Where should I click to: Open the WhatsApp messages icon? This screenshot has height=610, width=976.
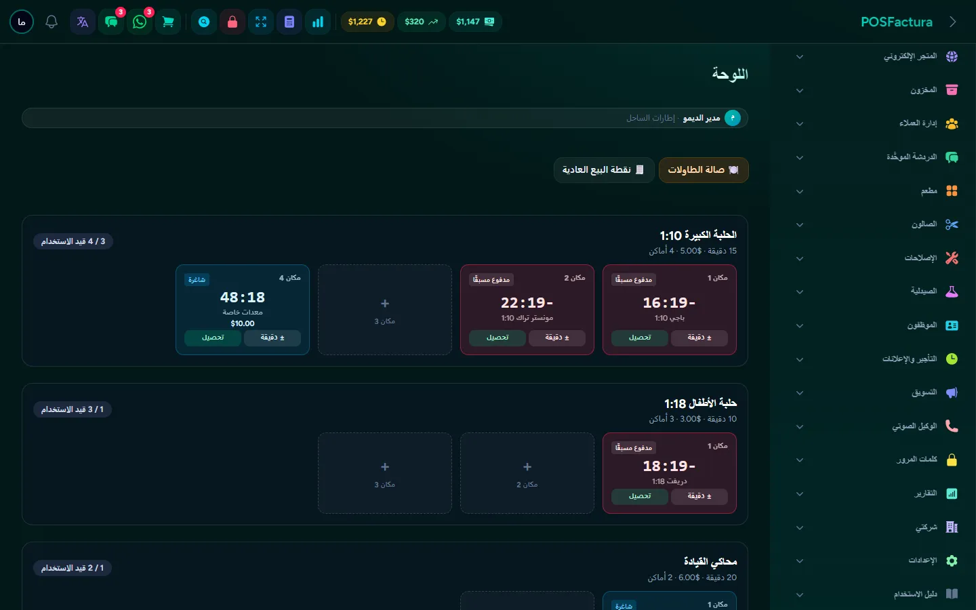pyautogui.click(x=140, y=22)
